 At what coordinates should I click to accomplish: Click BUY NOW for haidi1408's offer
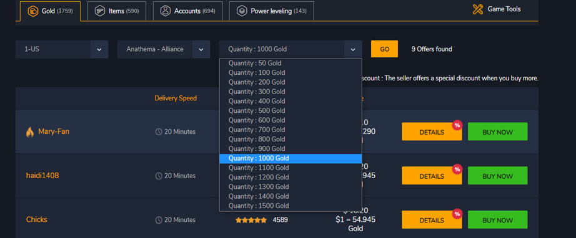497,176
